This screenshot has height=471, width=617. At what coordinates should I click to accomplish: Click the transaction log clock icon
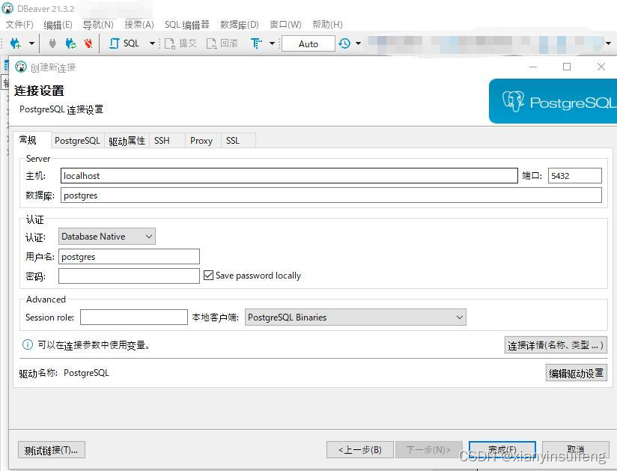pyautogui.click(x=344, y=43)
